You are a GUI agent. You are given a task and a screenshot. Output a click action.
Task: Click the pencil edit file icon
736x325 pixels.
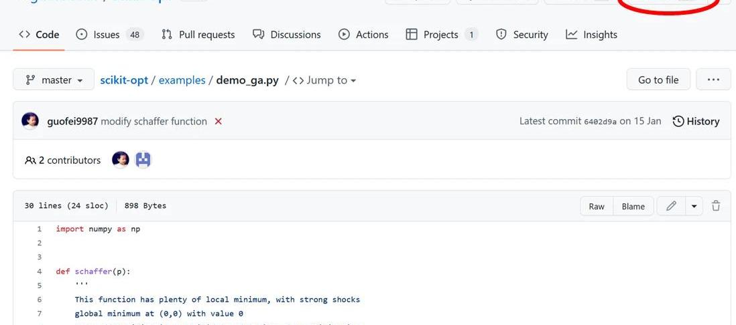click(671, 206)
